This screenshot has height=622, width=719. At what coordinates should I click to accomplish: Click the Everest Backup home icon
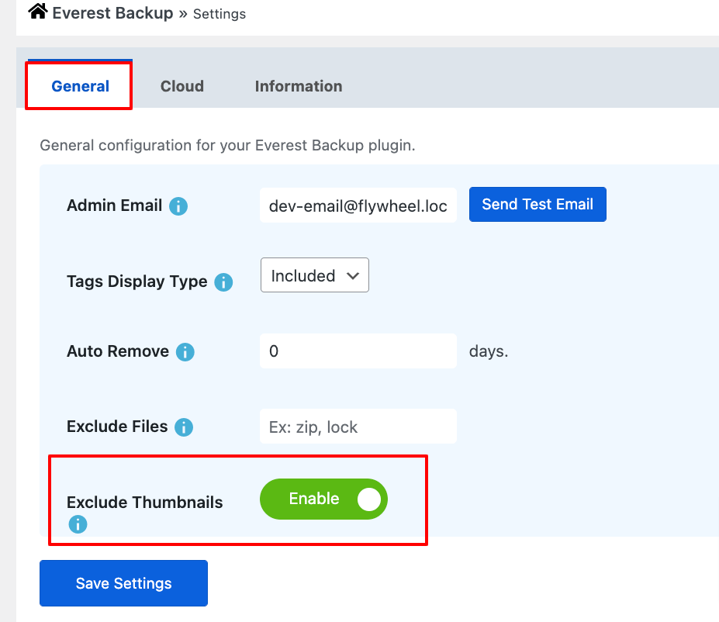[x=37, y=12]
